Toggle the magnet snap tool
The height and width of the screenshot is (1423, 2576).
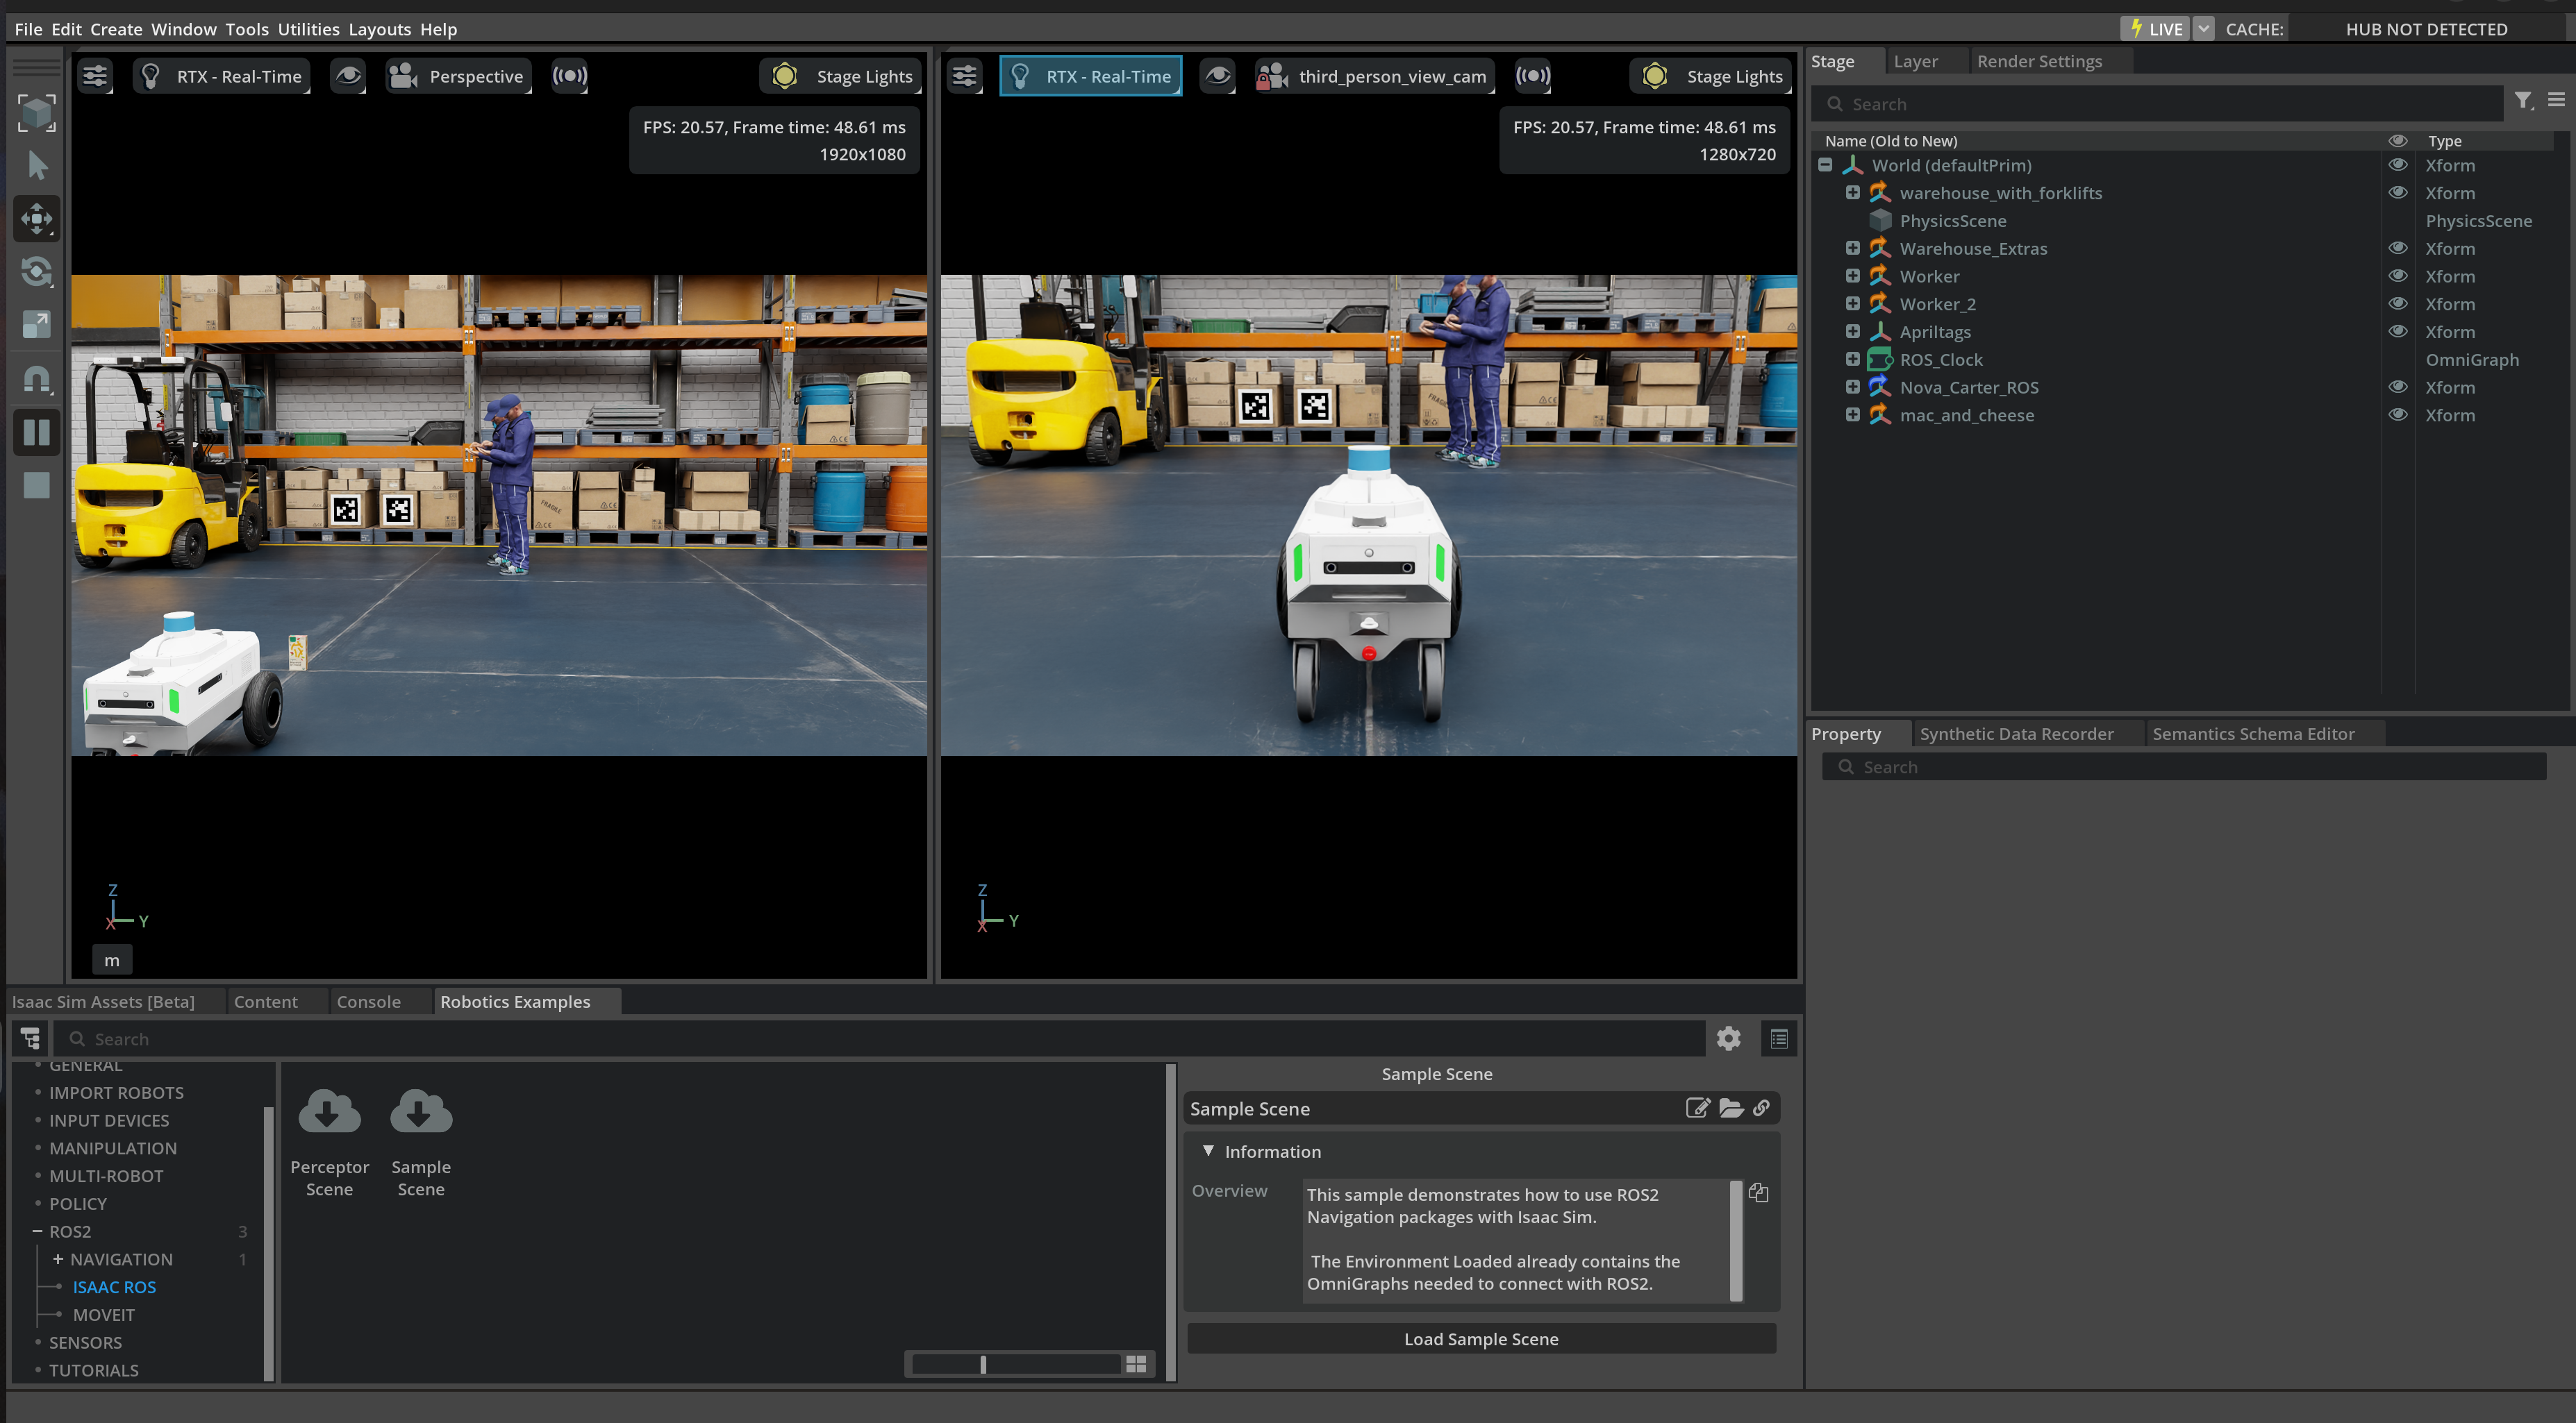(37, 379)
